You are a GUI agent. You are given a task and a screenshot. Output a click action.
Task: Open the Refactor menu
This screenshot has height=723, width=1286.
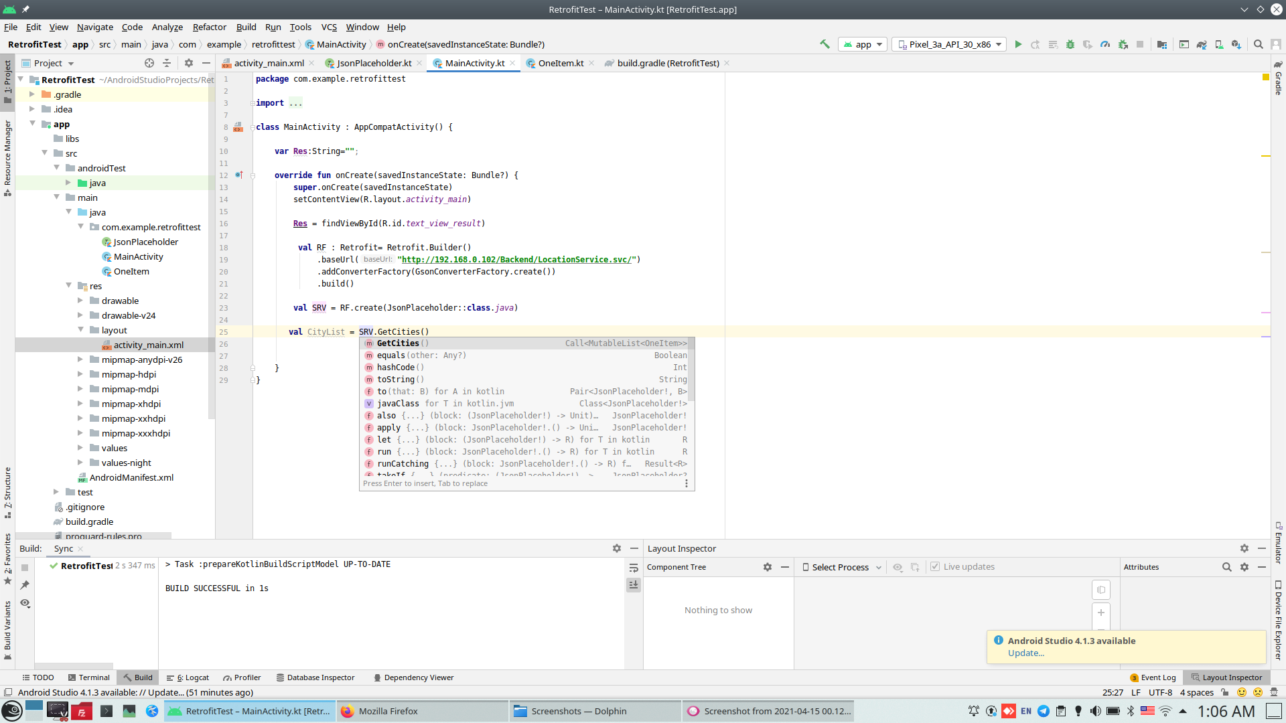coord(209,27)
